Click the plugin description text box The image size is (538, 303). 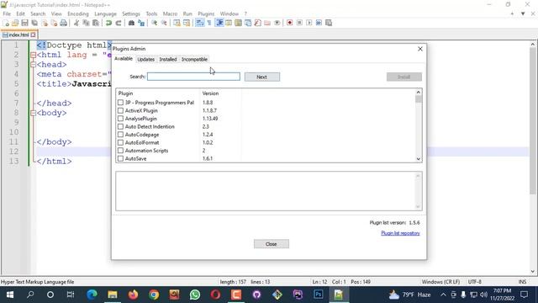(x=269, y=191)
